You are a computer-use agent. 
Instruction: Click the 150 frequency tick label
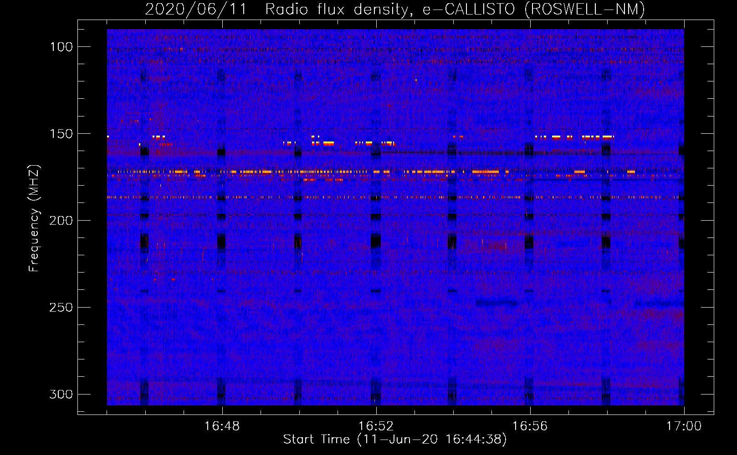pyautogui.click(x=61, y=134)
